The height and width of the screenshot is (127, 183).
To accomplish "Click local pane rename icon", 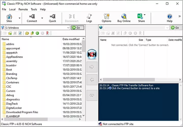I will [5, 33].
